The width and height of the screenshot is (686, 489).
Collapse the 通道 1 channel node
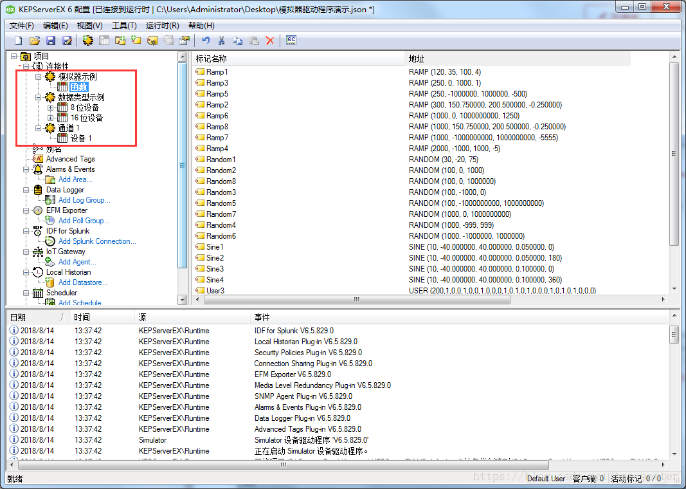click(x=39, y=128)
